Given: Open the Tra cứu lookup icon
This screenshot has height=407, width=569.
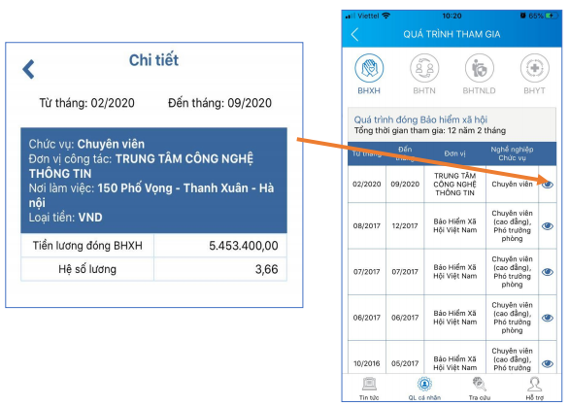Looking at the screenshot, I should pyautogui.click(x=479, y=384).
